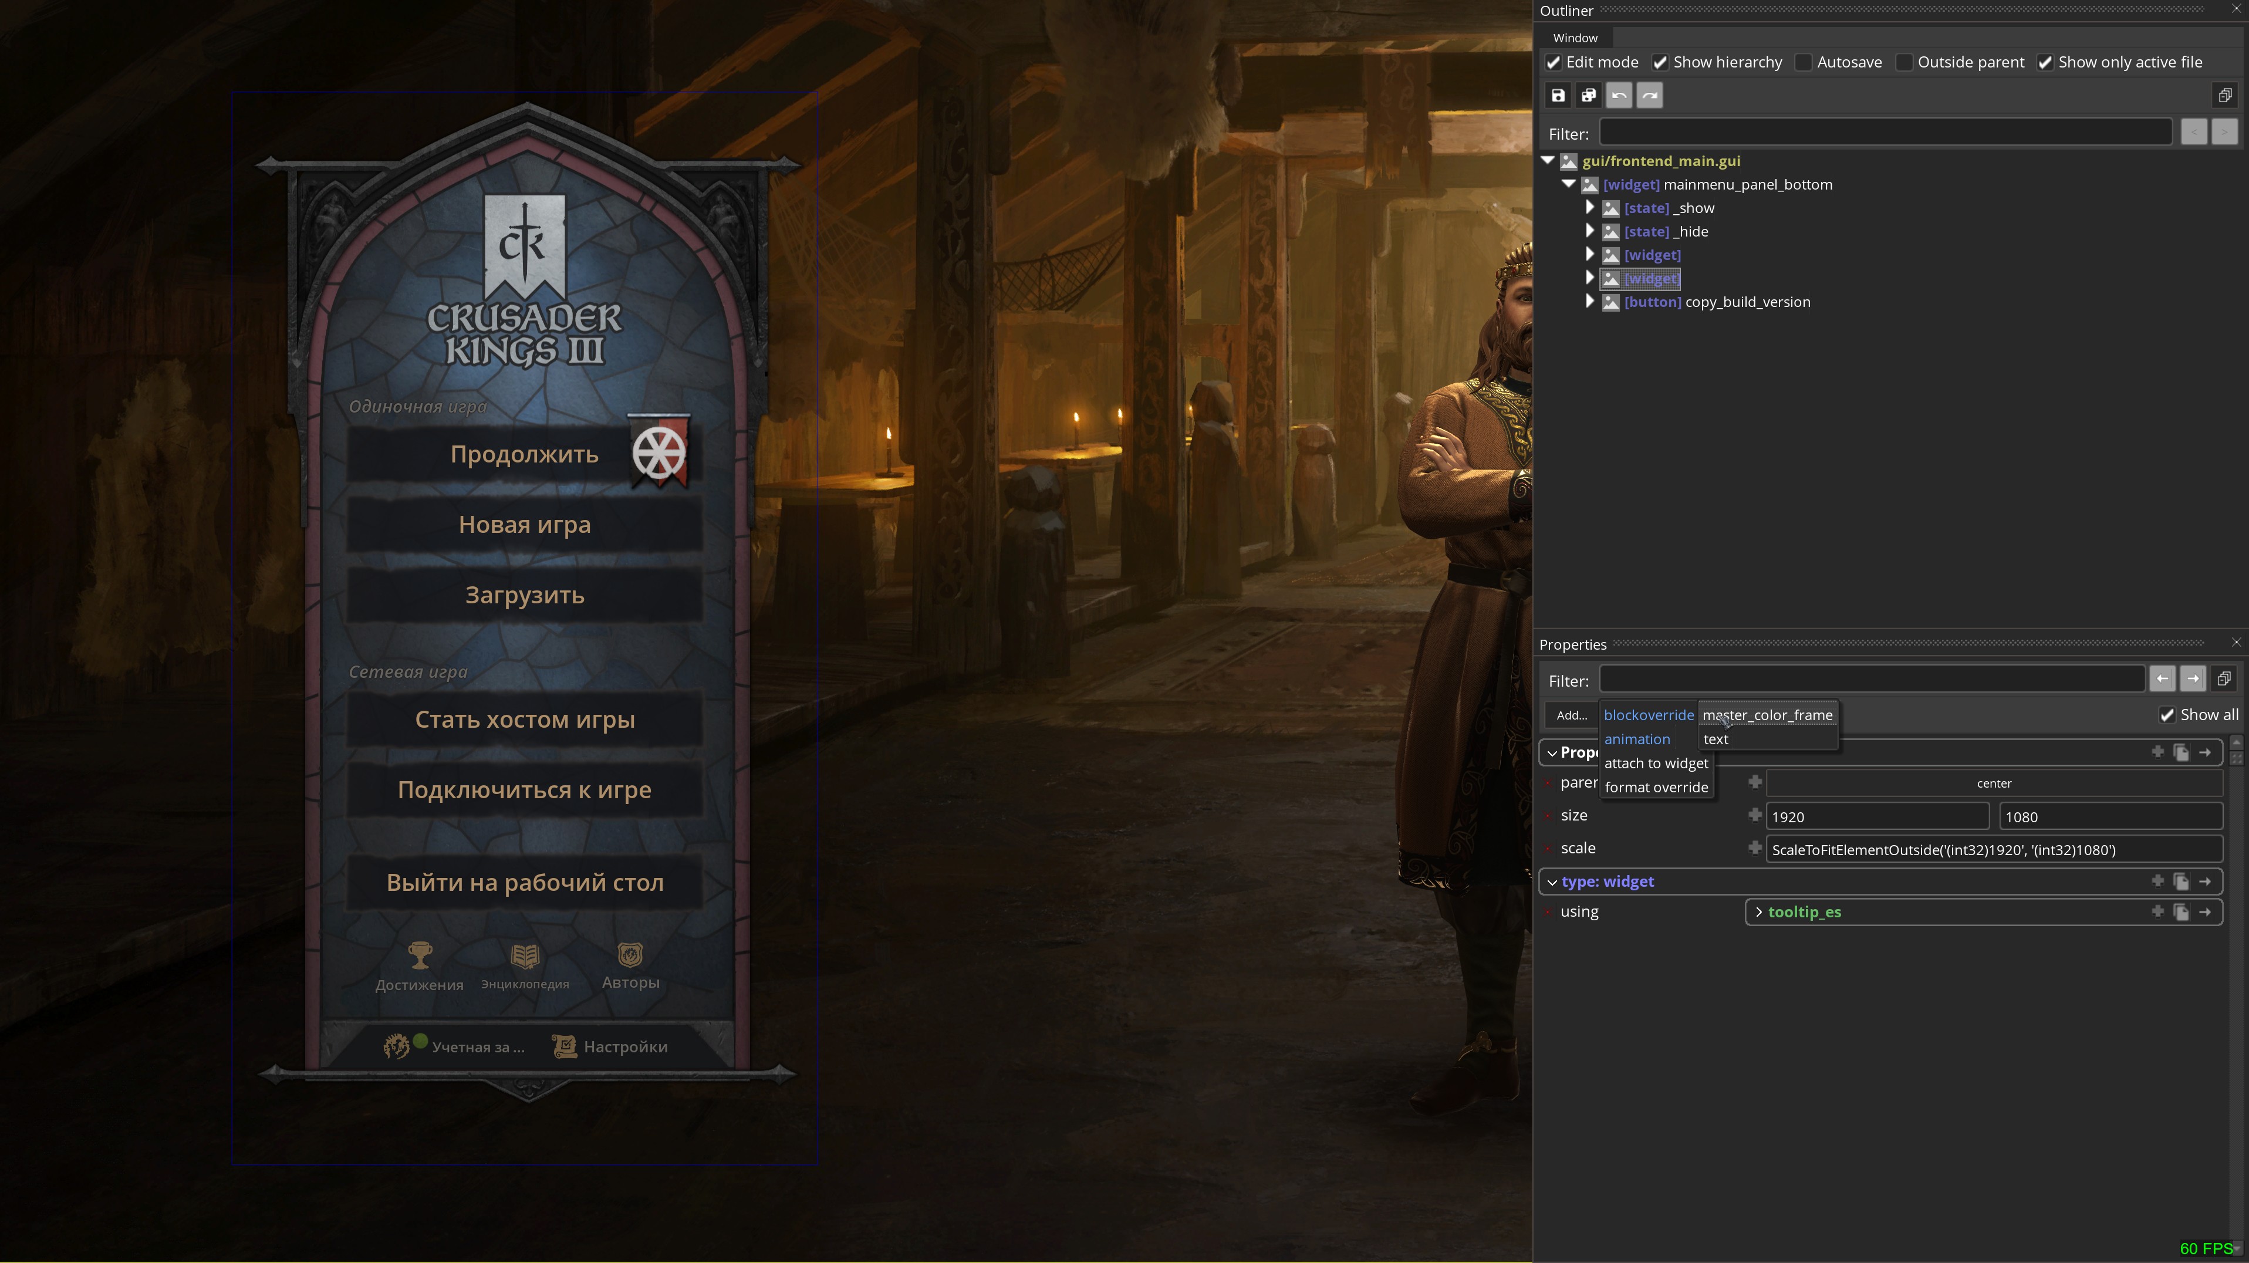Enable the Autosave checkbox

1803,62
